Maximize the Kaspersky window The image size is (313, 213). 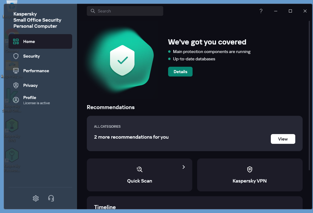tap(290, 11)
